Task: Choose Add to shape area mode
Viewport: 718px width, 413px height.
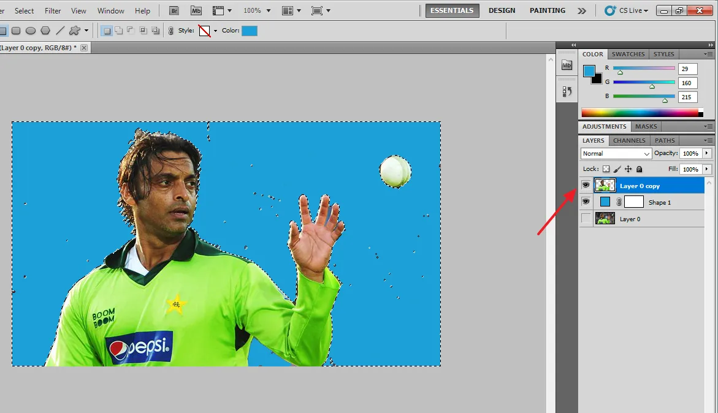Action: point(118,31)
